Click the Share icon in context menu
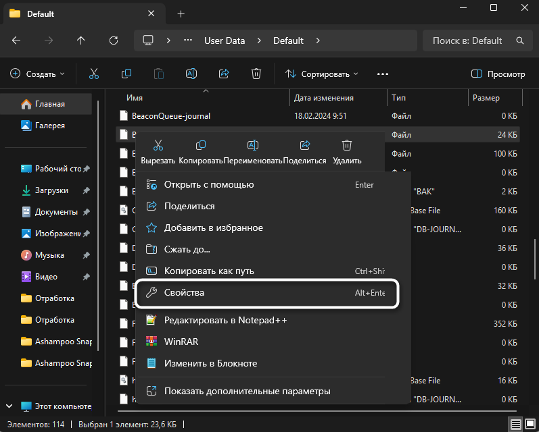539x432 pixels. point(304,146)
